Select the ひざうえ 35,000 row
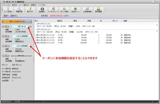 83,40
